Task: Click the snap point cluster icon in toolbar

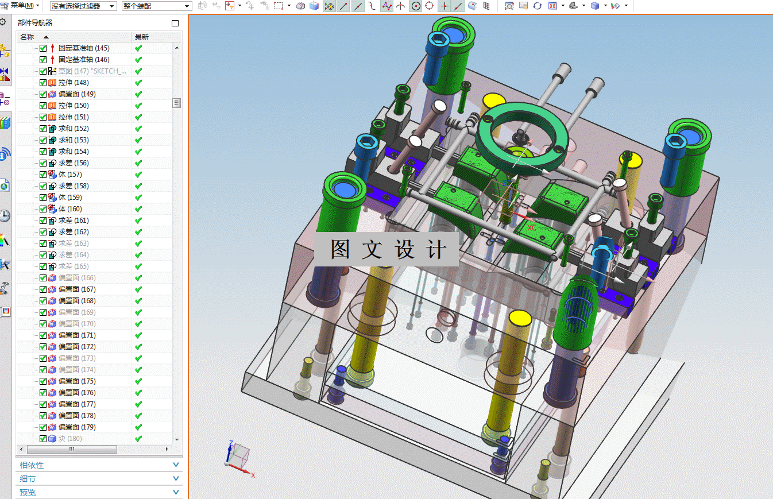Action: 329,6
